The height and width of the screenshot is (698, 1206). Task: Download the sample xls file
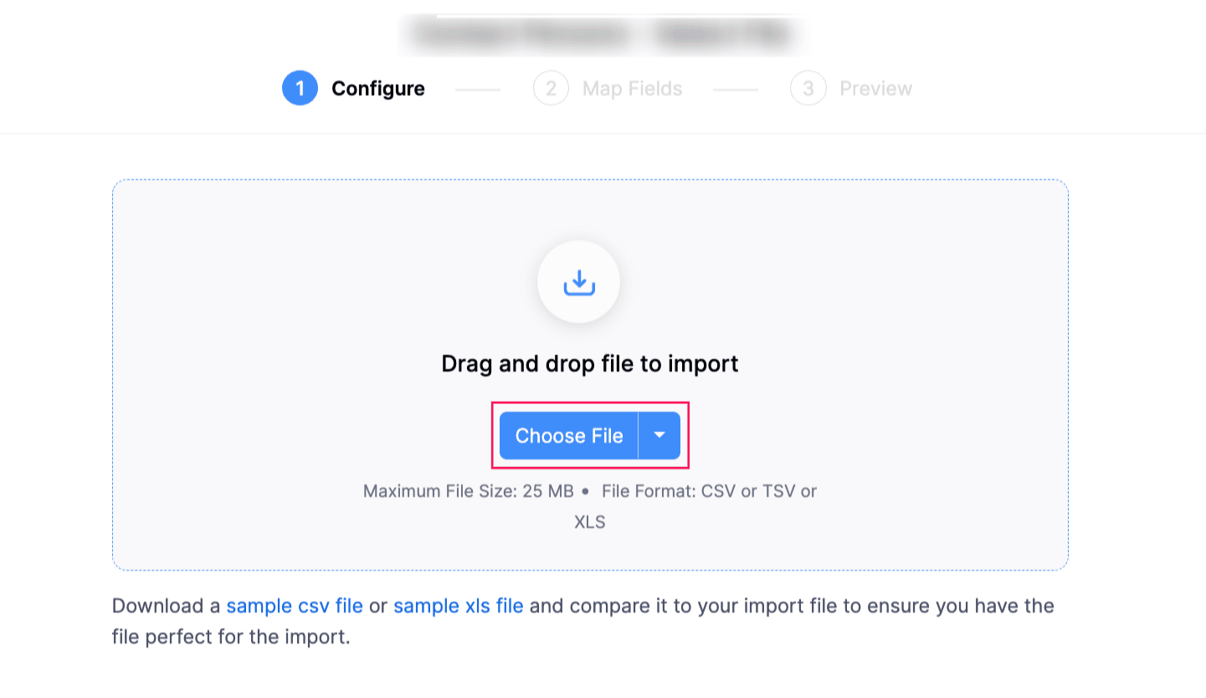[459, 605]
